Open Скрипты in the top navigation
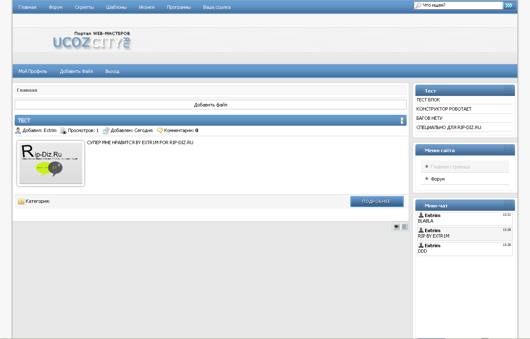 click(84, 7)
